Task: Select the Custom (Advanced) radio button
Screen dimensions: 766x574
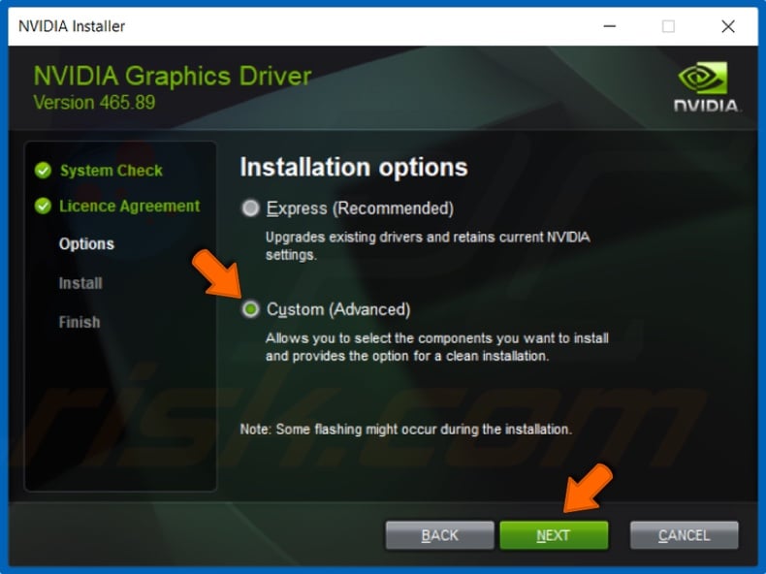Action: click(x=250, y=309)
